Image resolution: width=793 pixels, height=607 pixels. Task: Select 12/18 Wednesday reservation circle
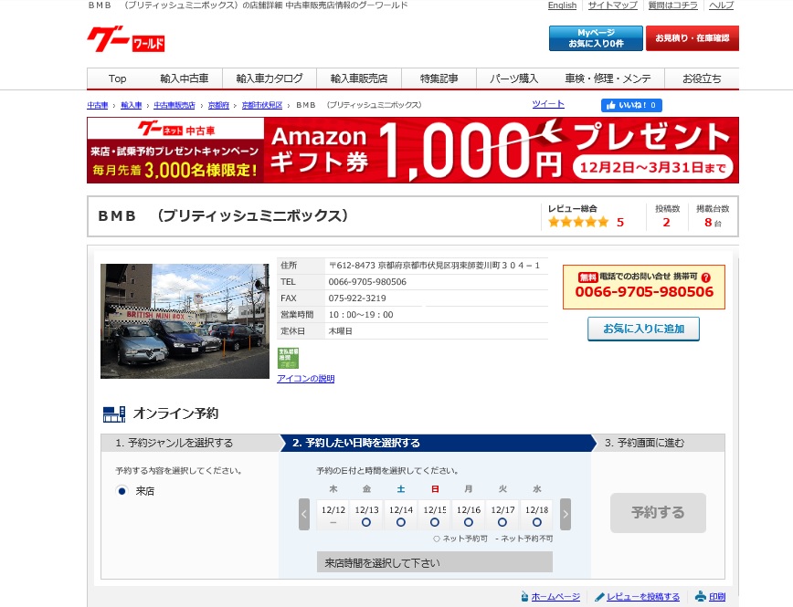point(536,523)
